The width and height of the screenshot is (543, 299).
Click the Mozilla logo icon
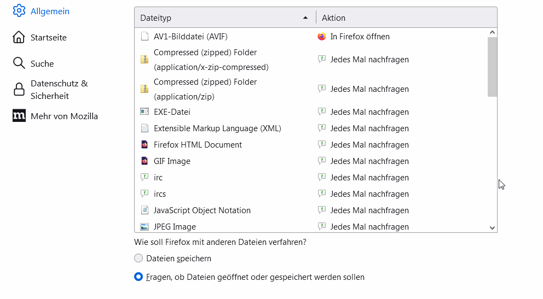(19, 116)
